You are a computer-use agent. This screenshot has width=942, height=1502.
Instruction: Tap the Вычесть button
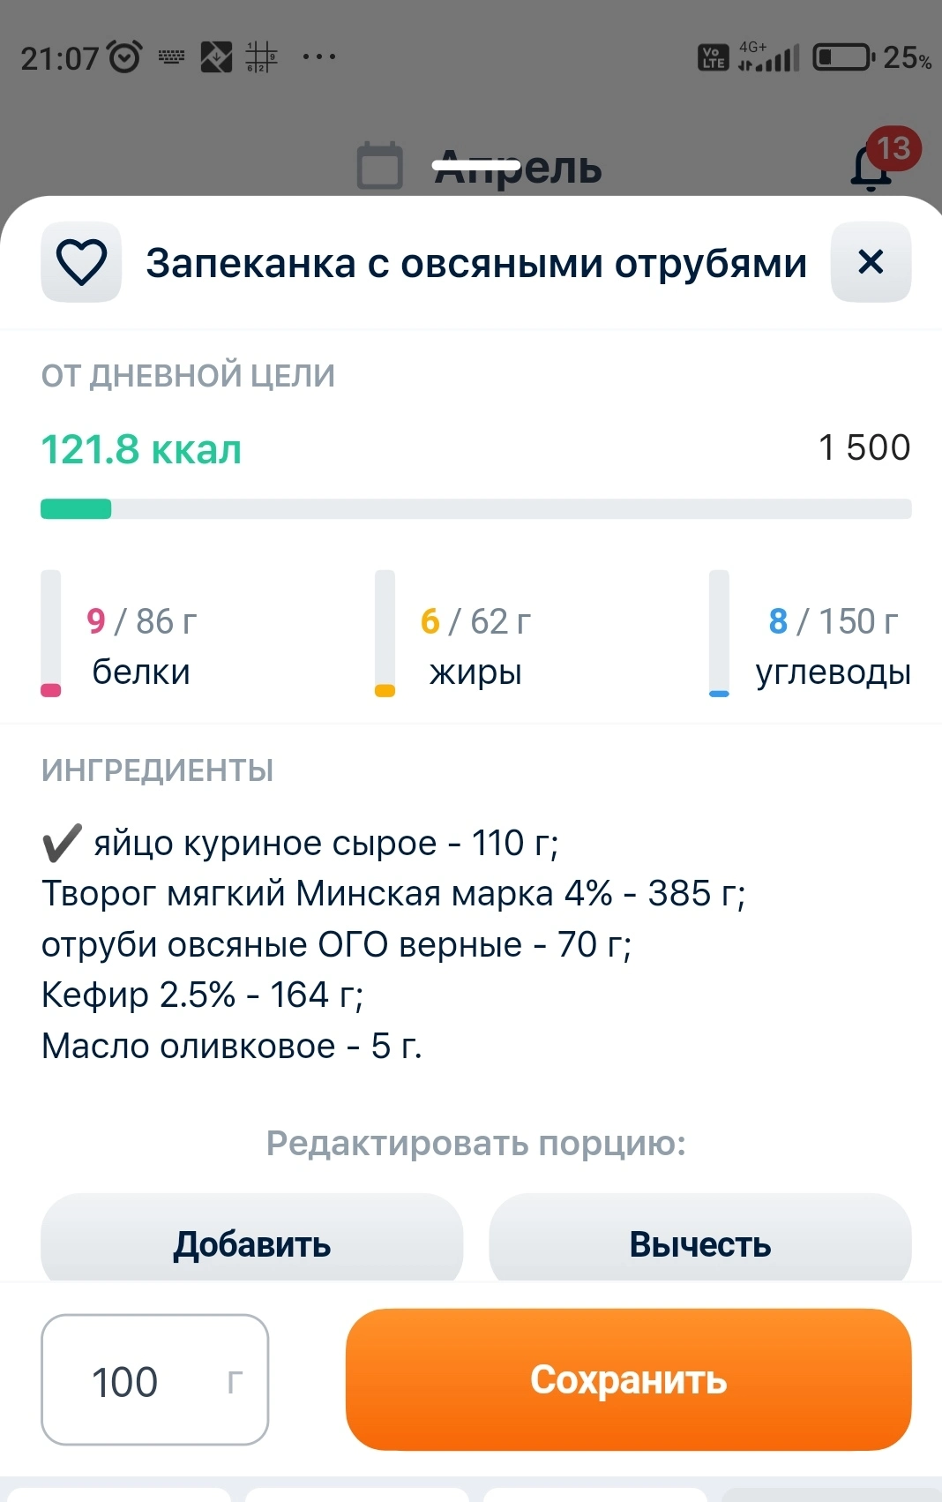pos(699,1243)
